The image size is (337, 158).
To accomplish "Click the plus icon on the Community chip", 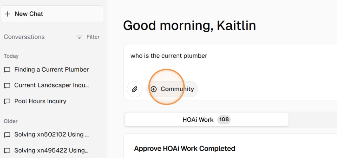I will pyautogui.click(x=154, y=89).
